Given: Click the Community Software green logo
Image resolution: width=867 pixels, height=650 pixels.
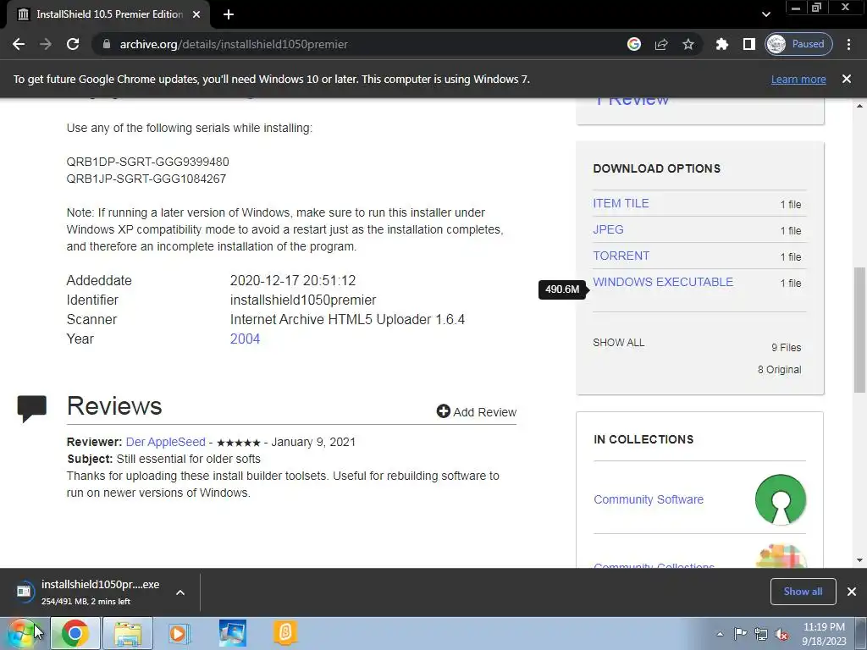Looking at the screenshot, I should click(780, 499).
